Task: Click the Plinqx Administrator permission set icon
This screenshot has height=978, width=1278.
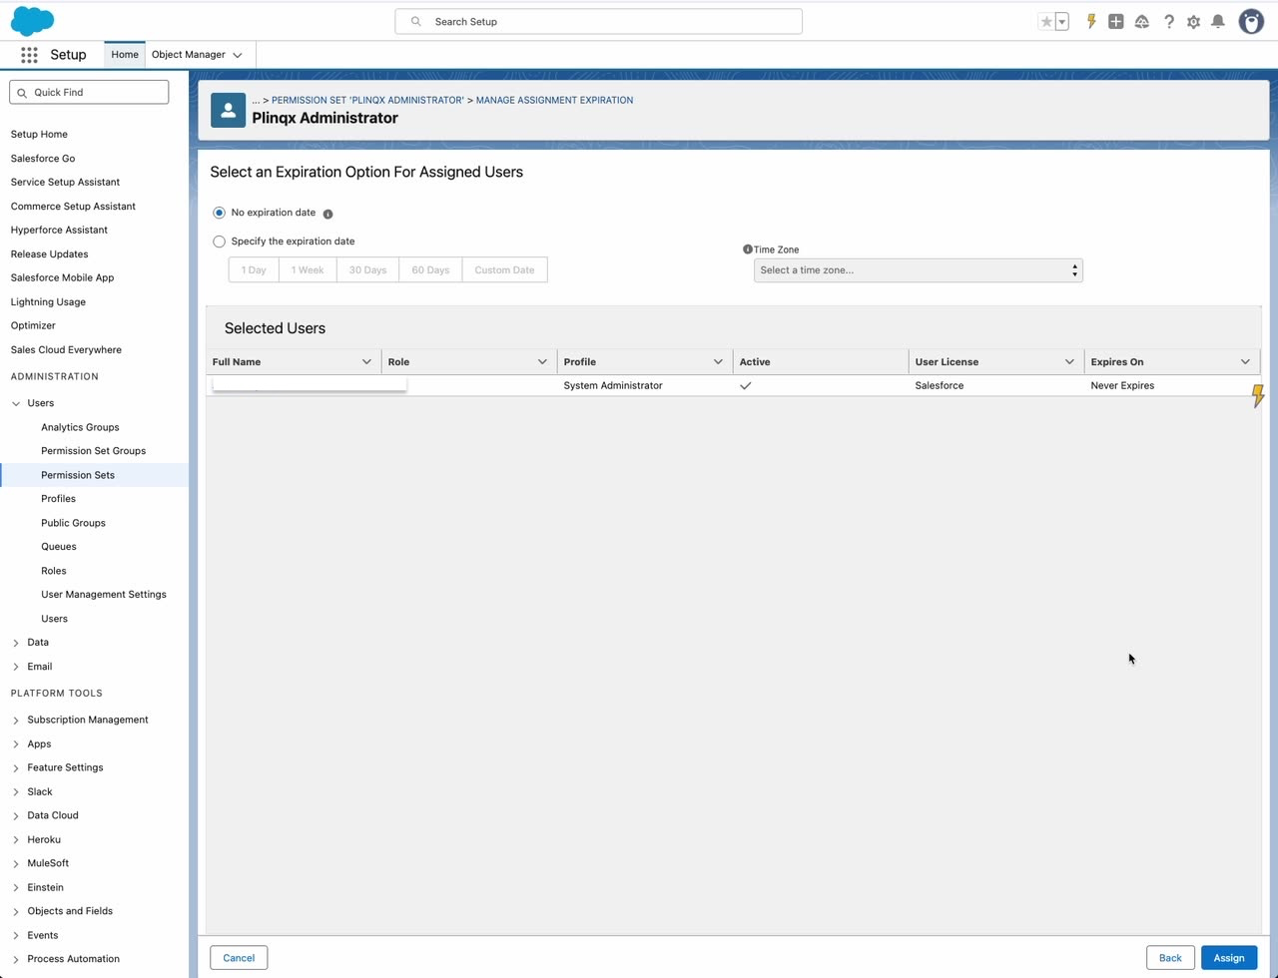Action: pyautogui.click(x=228, y=110)
